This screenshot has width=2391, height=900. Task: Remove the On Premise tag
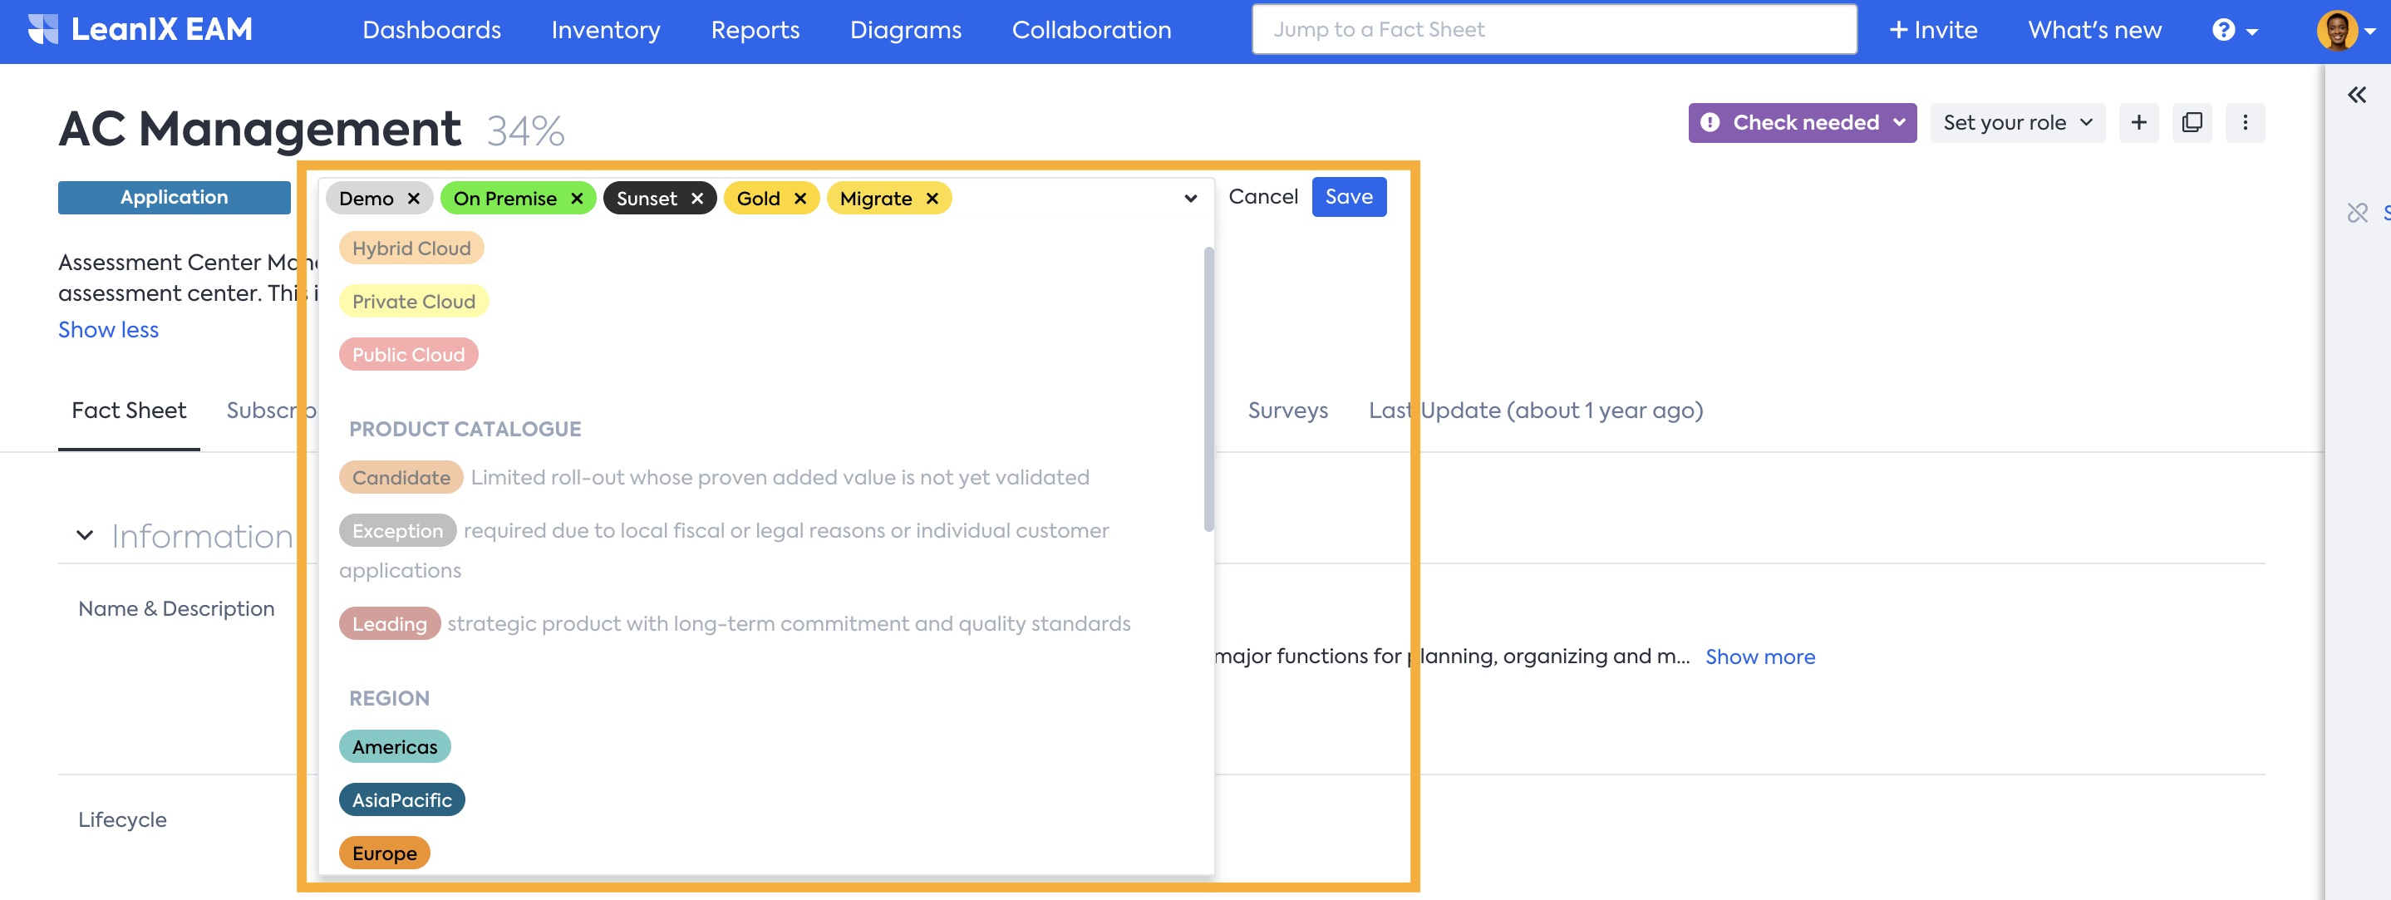click(577, 199)
